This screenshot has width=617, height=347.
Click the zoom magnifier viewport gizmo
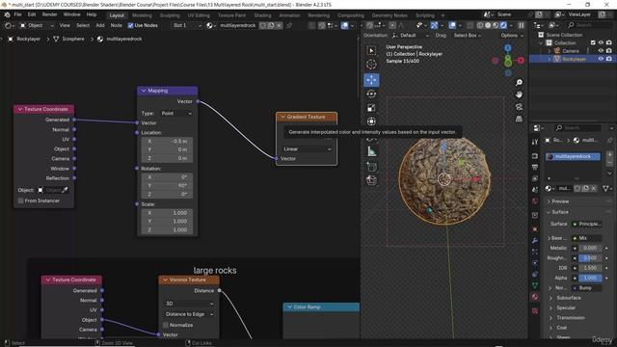(519, 83)
